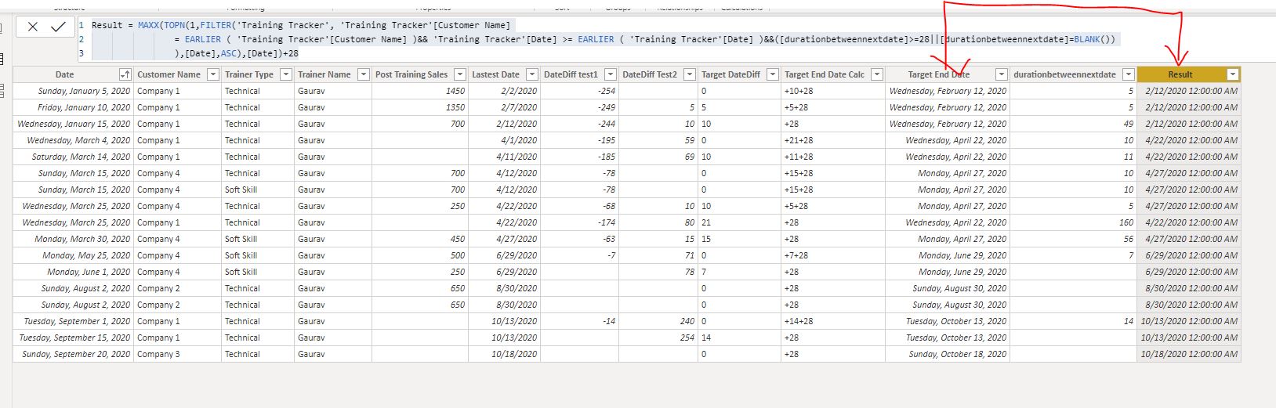The width and height of the screenshot is (1276, 408).
Task: Click the Monday, May 25, 2020 date cell
Action: [x=73, y=255]
